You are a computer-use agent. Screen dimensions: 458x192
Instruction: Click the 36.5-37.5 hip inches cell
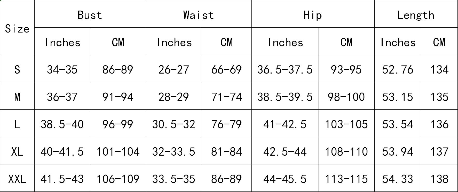285,69
